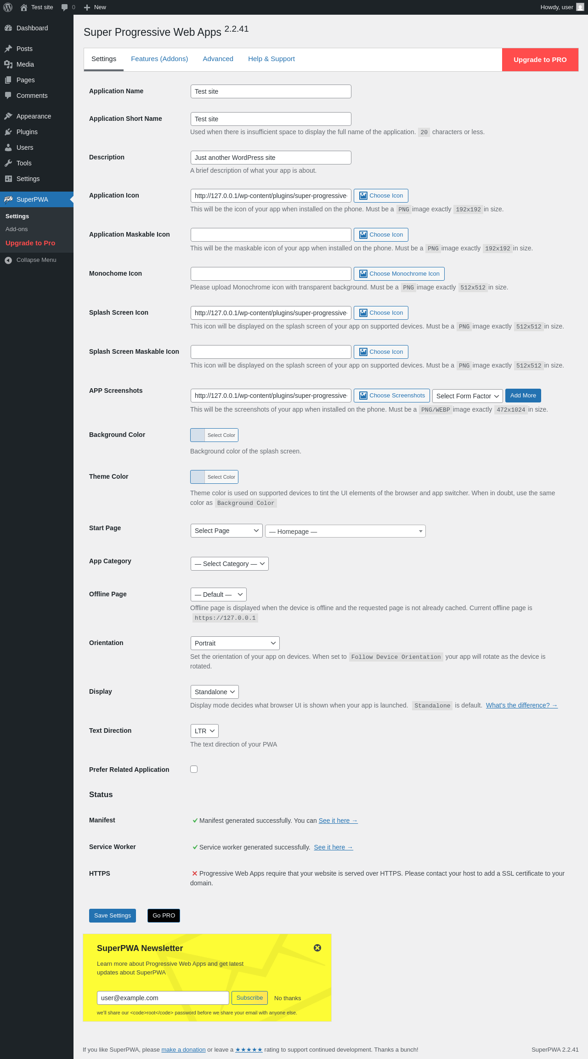This screenshot has height=1059, width=588.
Task: Click the Plugins sidebar icon
Action: (8, 132)
